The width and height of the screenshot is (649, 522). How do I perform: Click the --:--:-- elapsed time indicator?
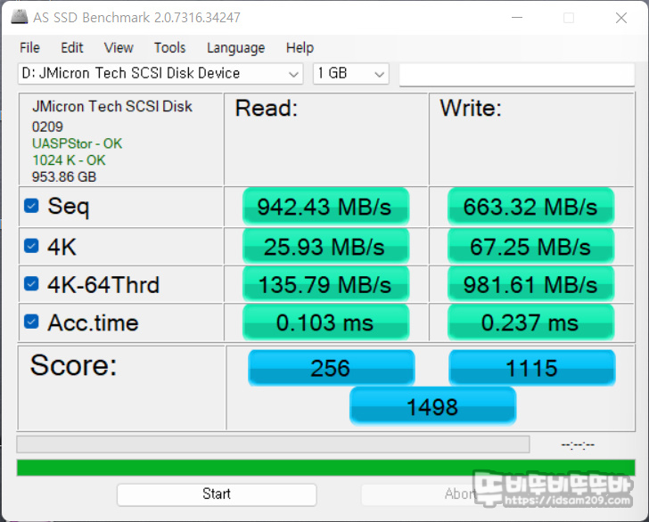578,445
